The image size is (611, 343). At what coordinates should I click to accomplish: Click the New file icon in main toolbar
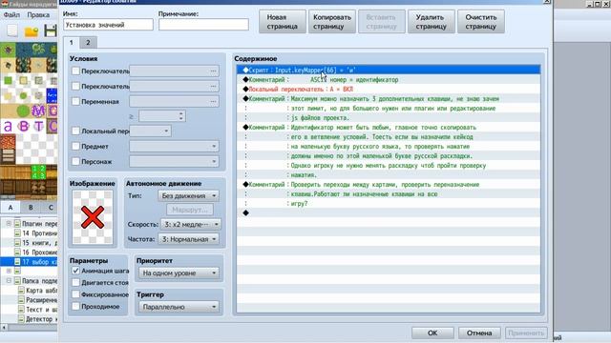[x=12, y=30]
